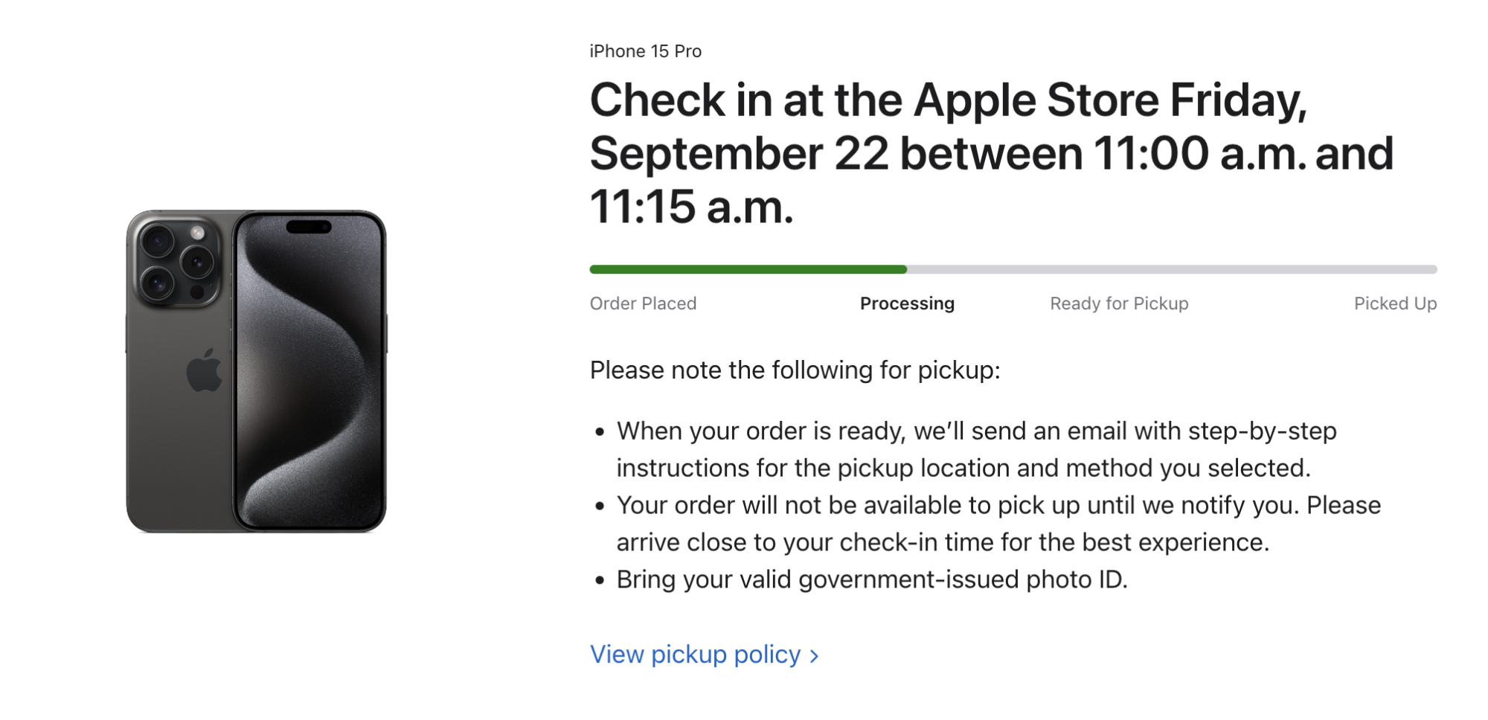Click the gray unfilled progress bar segment
1488x720 pixels.
tap(1172, 269)
